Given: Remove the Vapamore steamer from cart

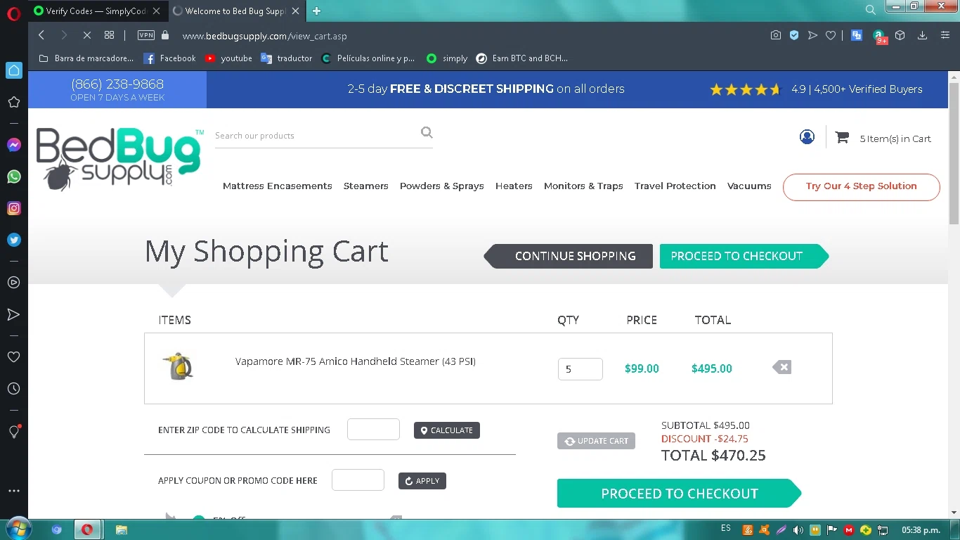Looking at the screenshot, I should [781, 367].
